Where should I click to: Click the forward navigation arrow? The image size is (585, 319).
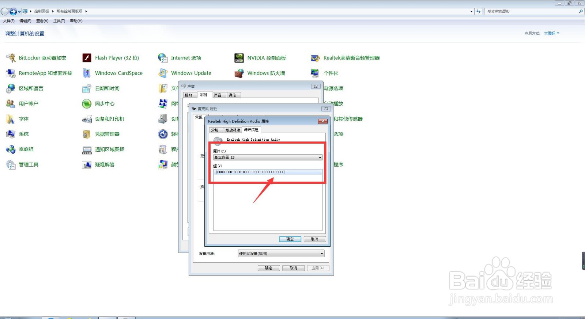[x=13, y=11]
